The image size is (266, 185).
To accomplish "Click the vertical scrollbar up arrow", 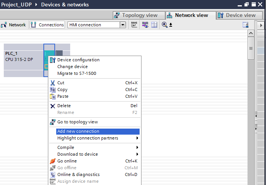I will (x=251, y=33).
